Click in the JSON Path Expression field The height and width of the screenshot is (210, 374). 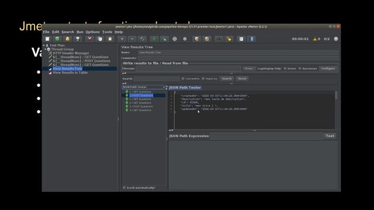266,136
